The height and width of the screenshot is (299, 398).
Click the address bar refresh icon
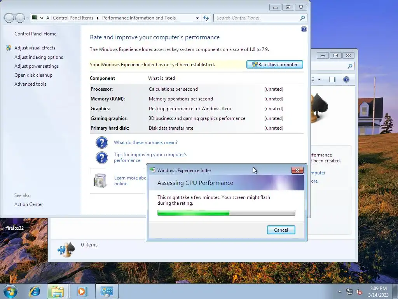[206, 18]
